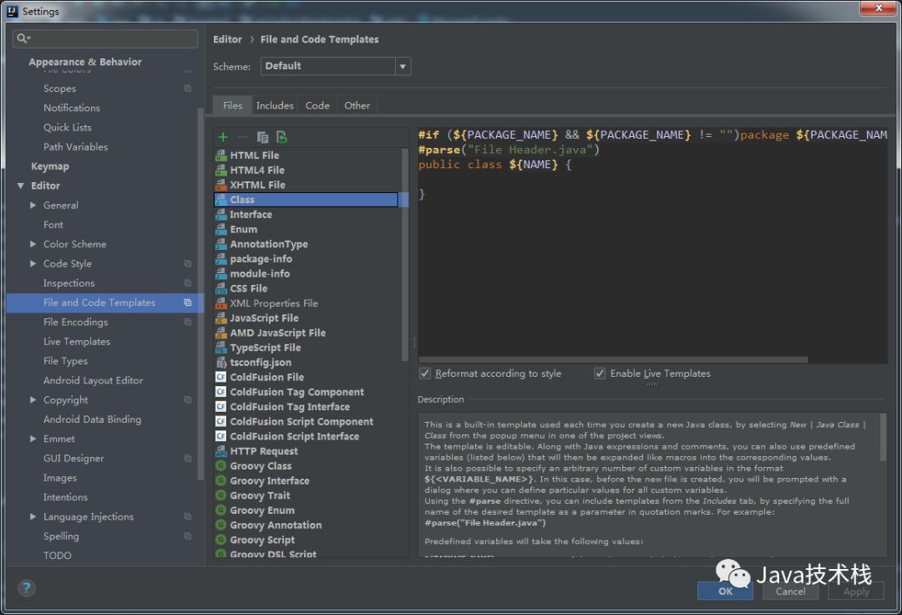Select ColdFusion Tag Component template
The image size is (902, 615).
click(x=296, y=392)
